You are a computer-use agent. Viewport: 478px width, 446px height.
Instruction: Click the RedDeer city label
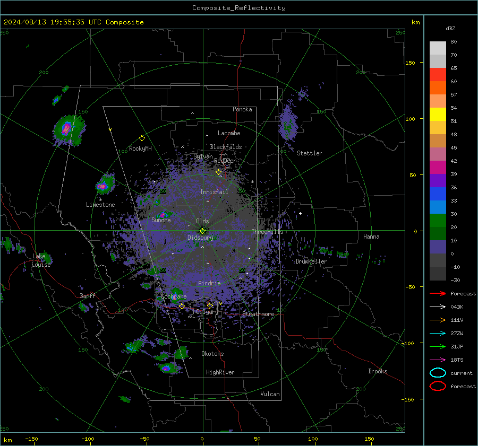225,161
